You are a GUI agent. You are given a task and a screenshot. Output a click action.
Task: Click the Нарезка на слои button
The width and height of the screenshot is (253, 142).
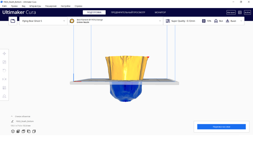pos(221,127)
